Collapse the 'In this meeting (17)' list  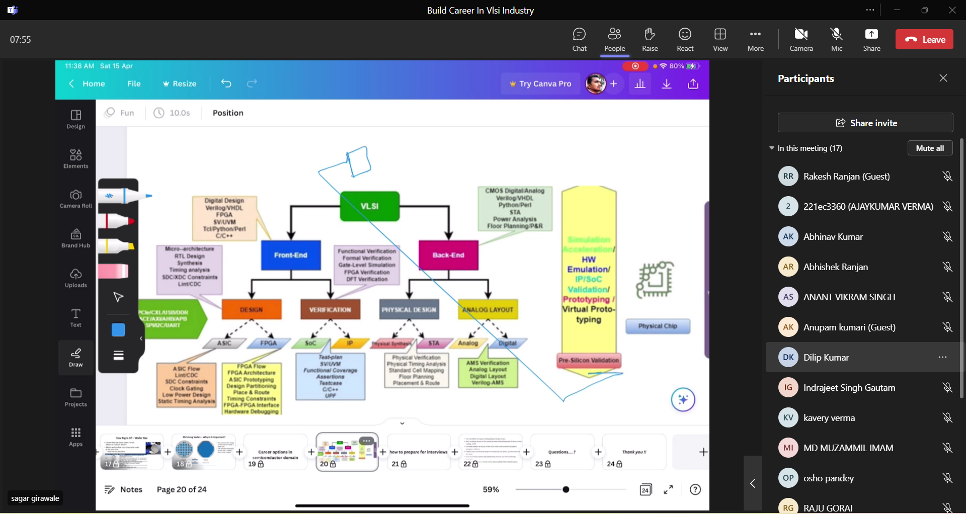(772, 148)
